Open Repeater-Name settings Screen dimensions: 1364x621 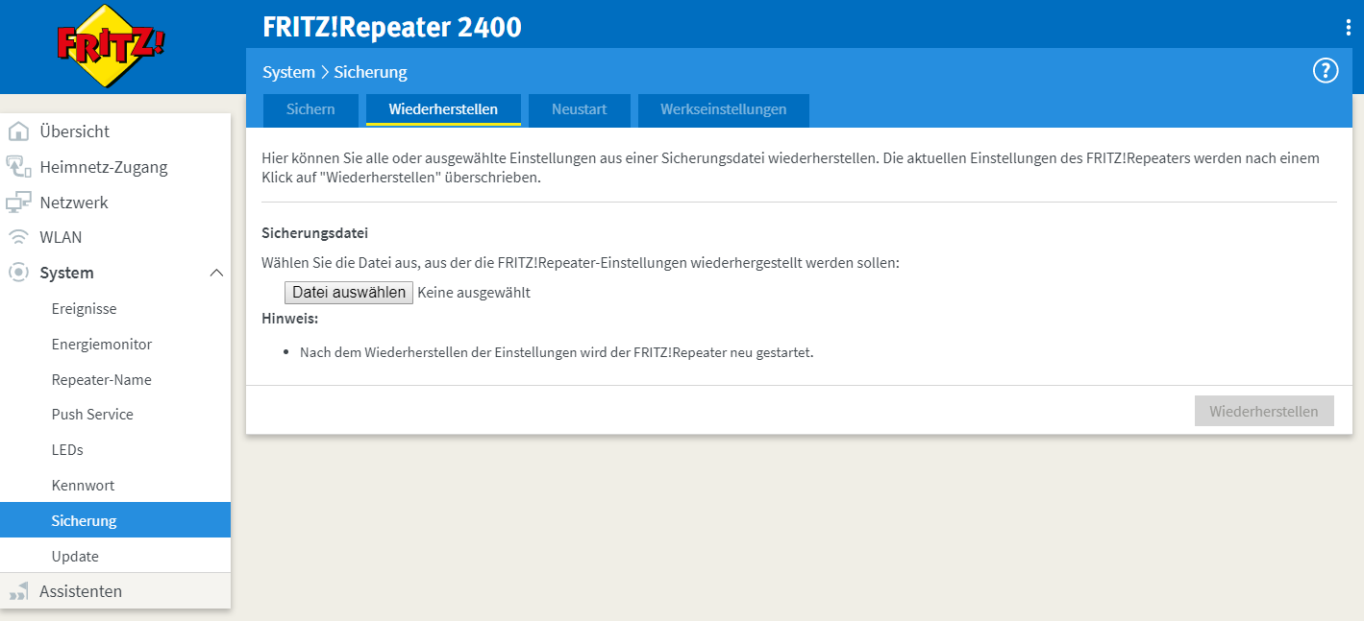(x=115, y=379)
